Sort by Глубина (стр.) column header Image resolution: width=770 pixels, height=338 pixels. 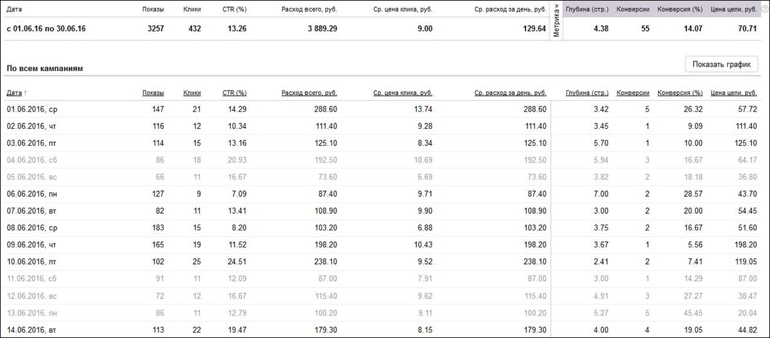(586, 93)
